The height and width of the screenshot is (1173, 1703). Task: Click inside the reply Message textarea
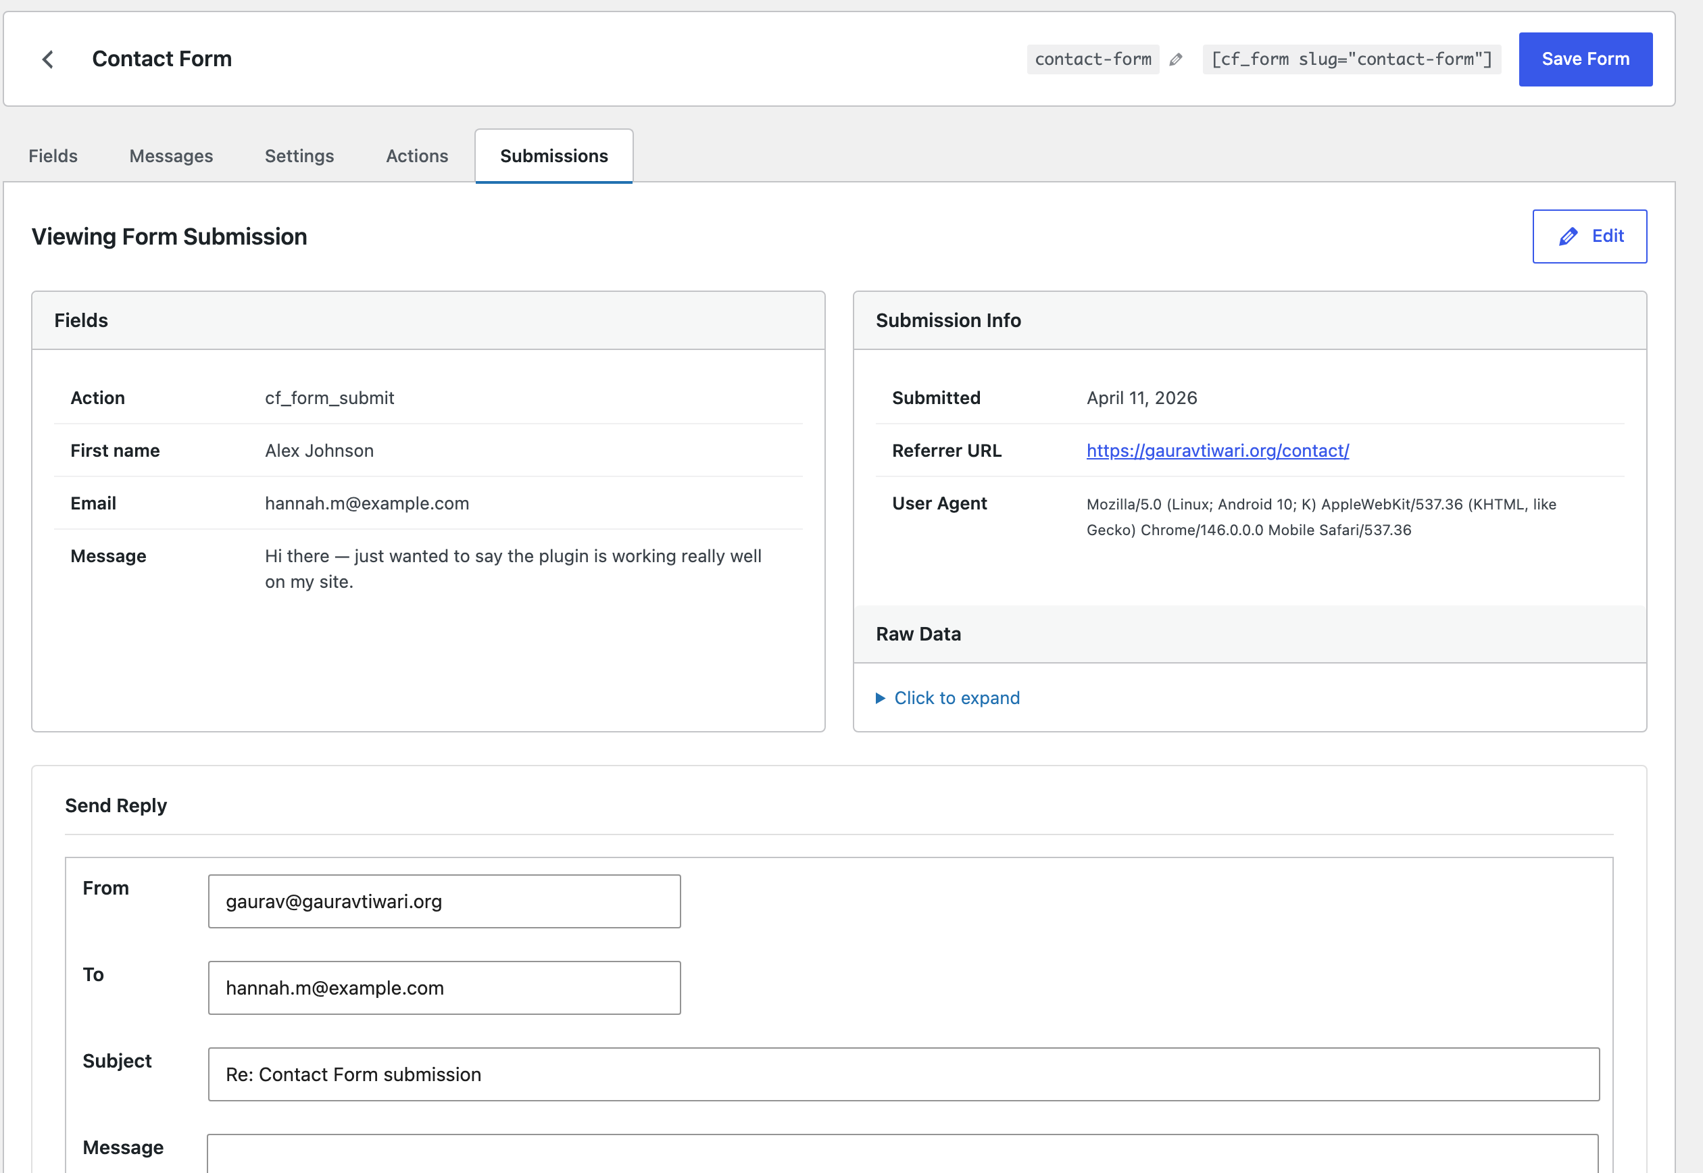[x=902, y=1154]
